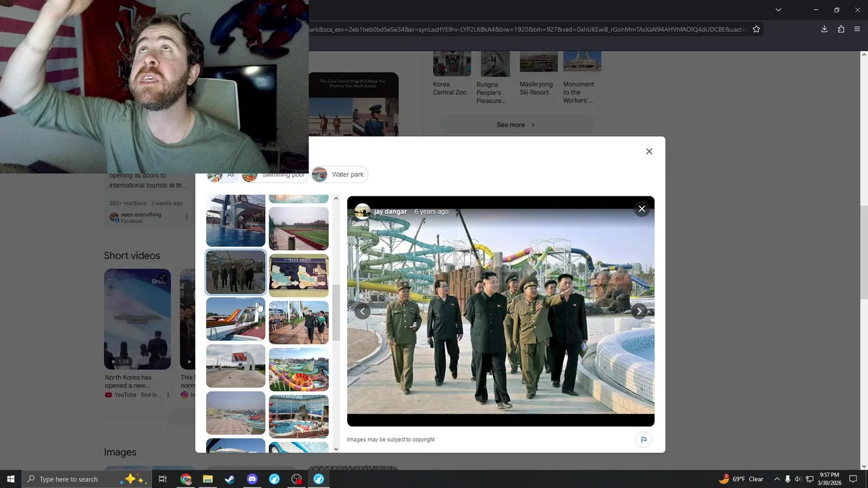Click jay dangar uploader name
Screen dimensions: 868x488
[x=391, y=211]
